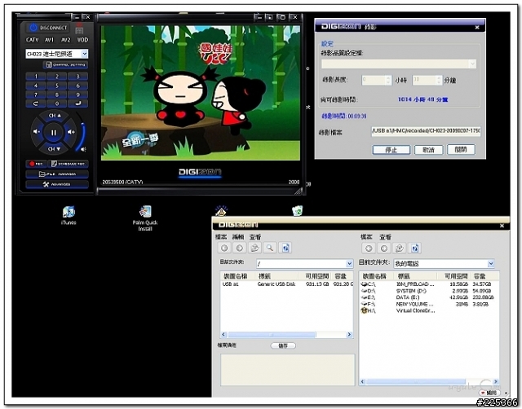The height and width of the screenshot is (409, 522).
Task: Click 關閉 in the recording dialog
Action: [x=461, y=150]
